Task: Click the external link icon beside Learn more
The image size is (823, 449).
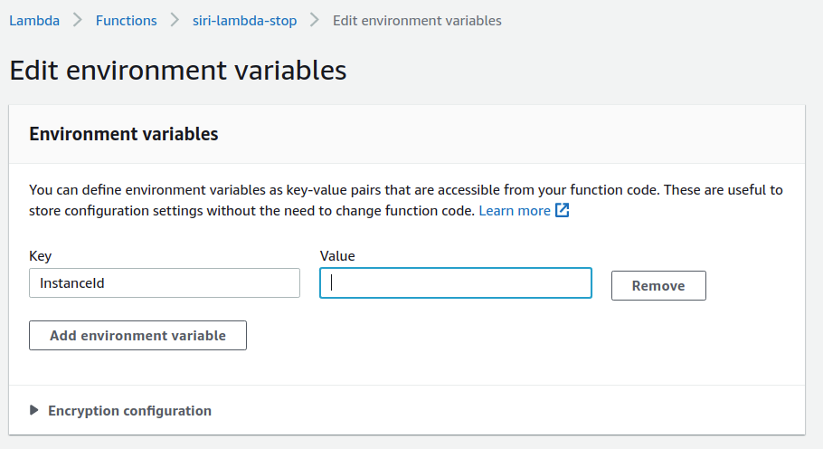Action: (563, 211)
